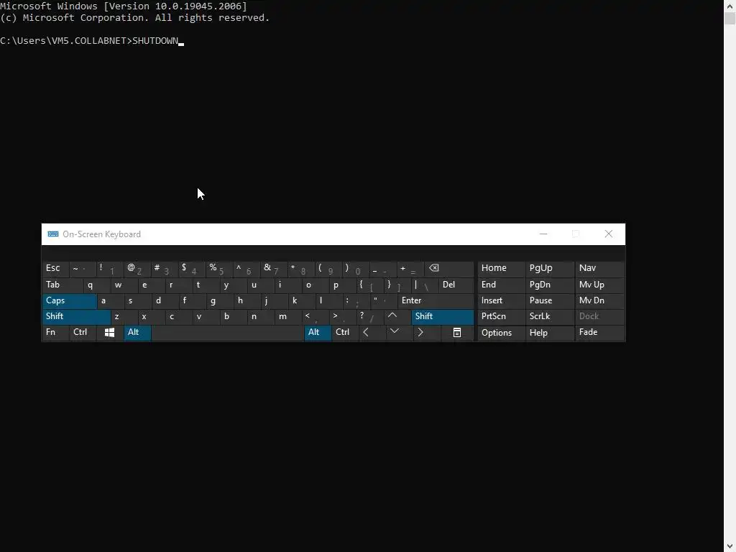736x552 pixels.
Task: Toggle the left Alt key
Action: click(x=137, y=333)
